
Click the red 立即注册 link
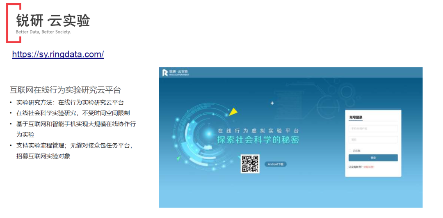[369, 167]
